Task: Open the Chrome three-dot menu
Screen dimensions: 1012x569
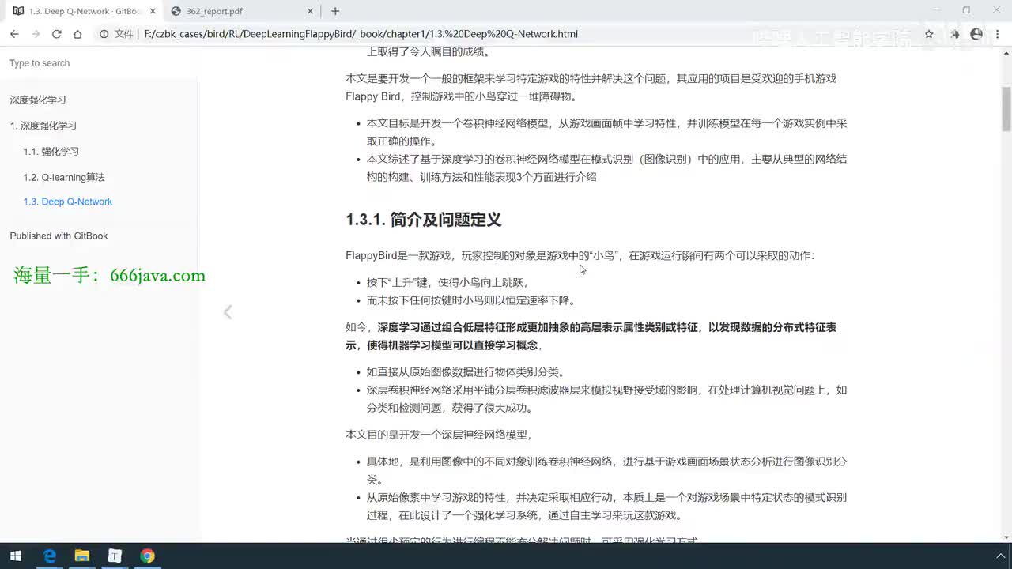Action: tap(998, 34)
